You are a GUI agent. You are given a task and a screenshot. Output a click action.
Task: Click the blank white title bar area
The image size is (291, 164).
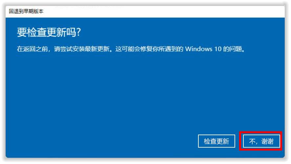pos(163,11)
